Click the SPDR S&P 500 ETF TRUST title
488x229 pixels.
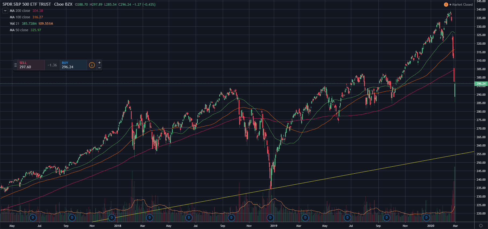tap(27, 4)
